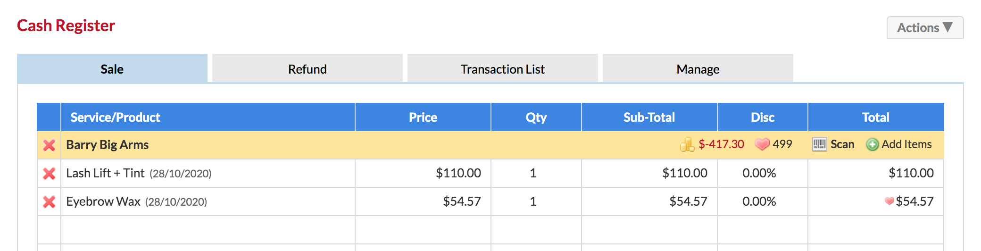981x251 pixels.
Task: Delete the Lash Lift + Tint line item
Action: pyautogui.click(x=49, y=173)
